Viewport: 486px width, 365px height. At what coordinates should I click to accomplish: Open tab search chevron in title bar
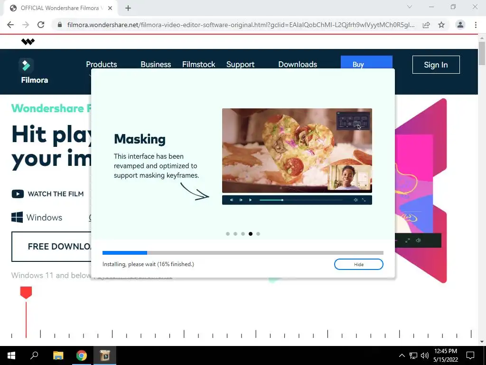(410, 7)
